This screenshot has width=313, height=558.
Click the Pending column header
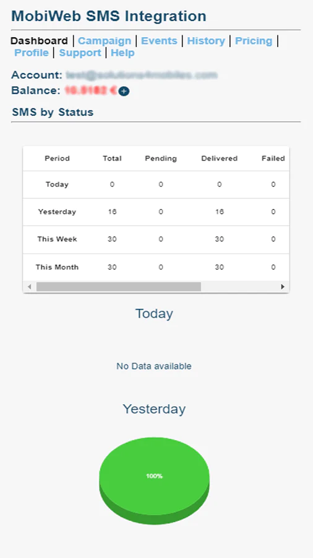[x=161, y=158]
